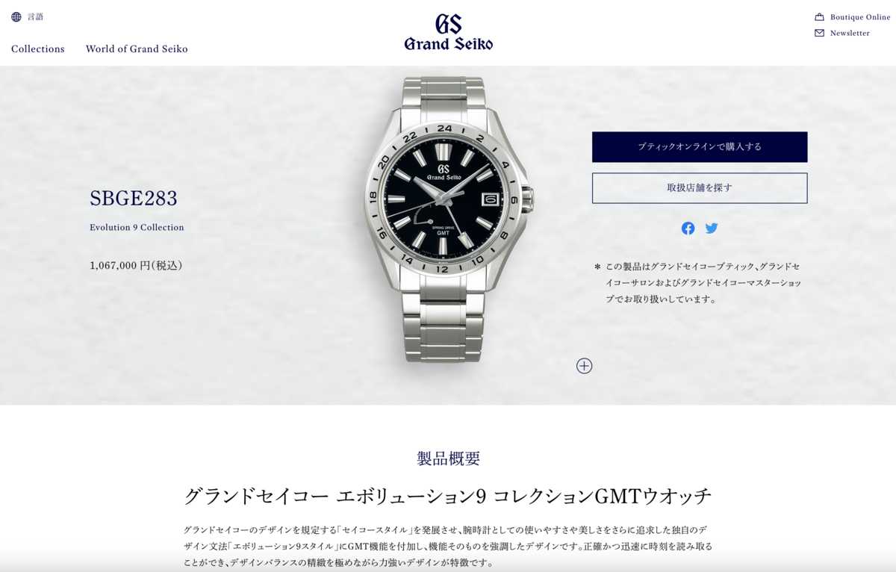Open the Collections menu
Screen dimensions: 896x572
pyautogui.click(x=38, y=49)
